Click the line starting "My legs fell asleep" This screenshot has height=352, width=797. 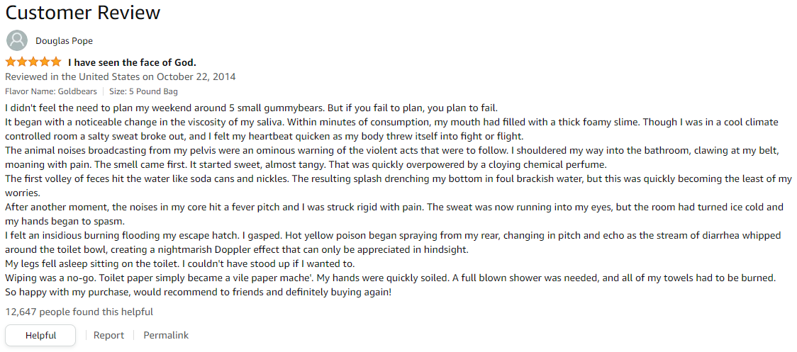[x=180, y=264]
